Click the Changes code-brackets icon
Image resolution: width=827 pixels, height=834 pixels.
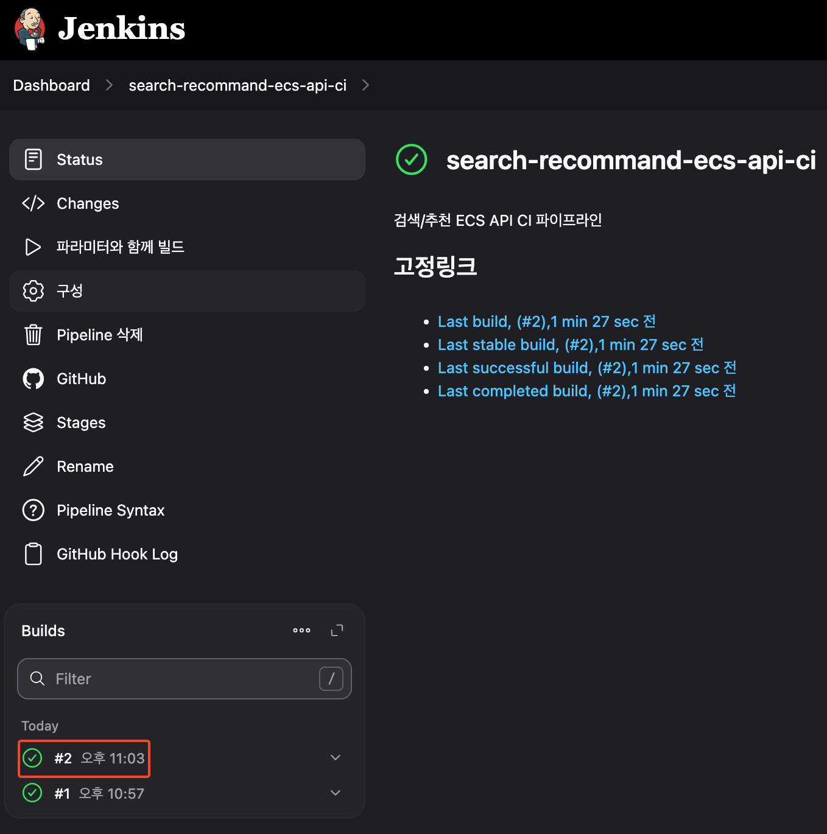click(x=33, y=203)
